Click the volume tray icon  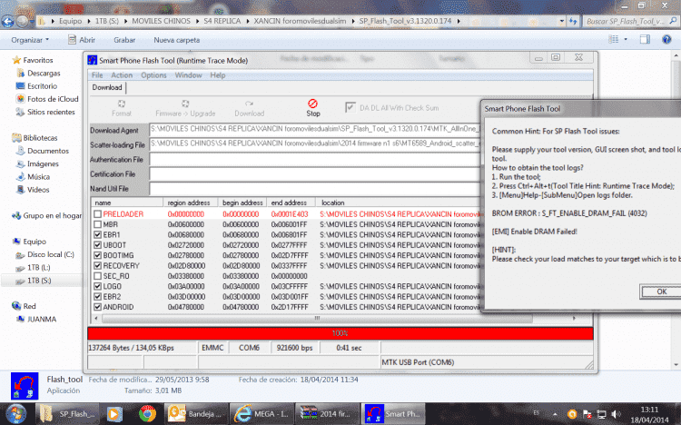[x=616, y=414]
